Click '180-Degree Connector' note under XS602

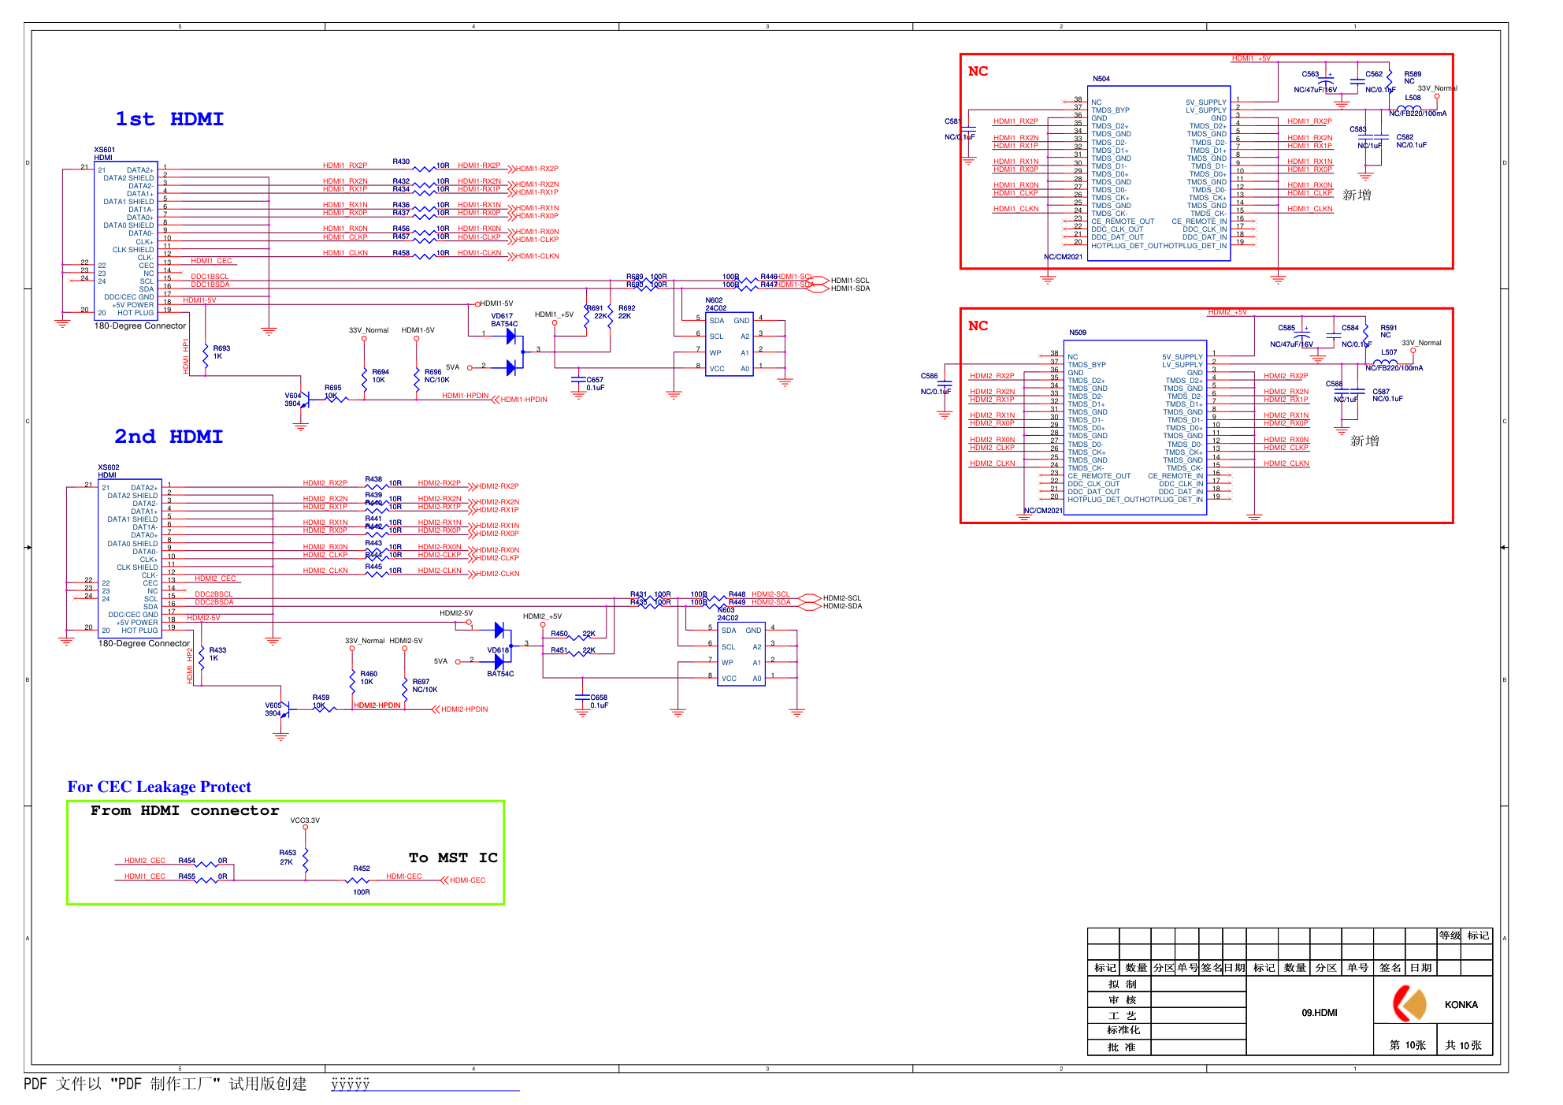pyautogui.click(x=144, y=643)
